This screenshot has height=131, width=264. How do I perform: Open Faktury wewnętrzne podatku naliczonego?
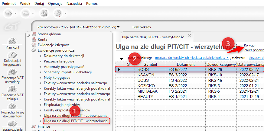[77, 94]
